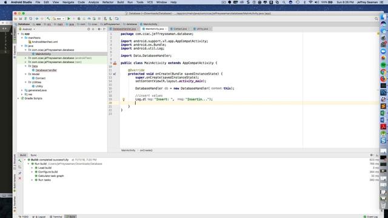Click the Open folder toolbar icon
Image resolution: width=388 pixels, height=218 pixels.
coord(16,19)
